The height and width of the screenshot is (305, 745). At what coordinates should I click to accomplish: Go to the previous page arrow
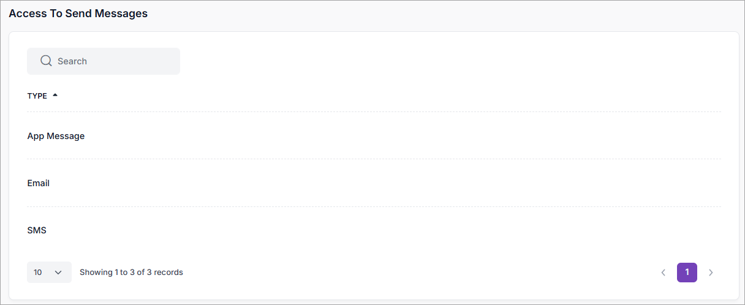[663, 273]
